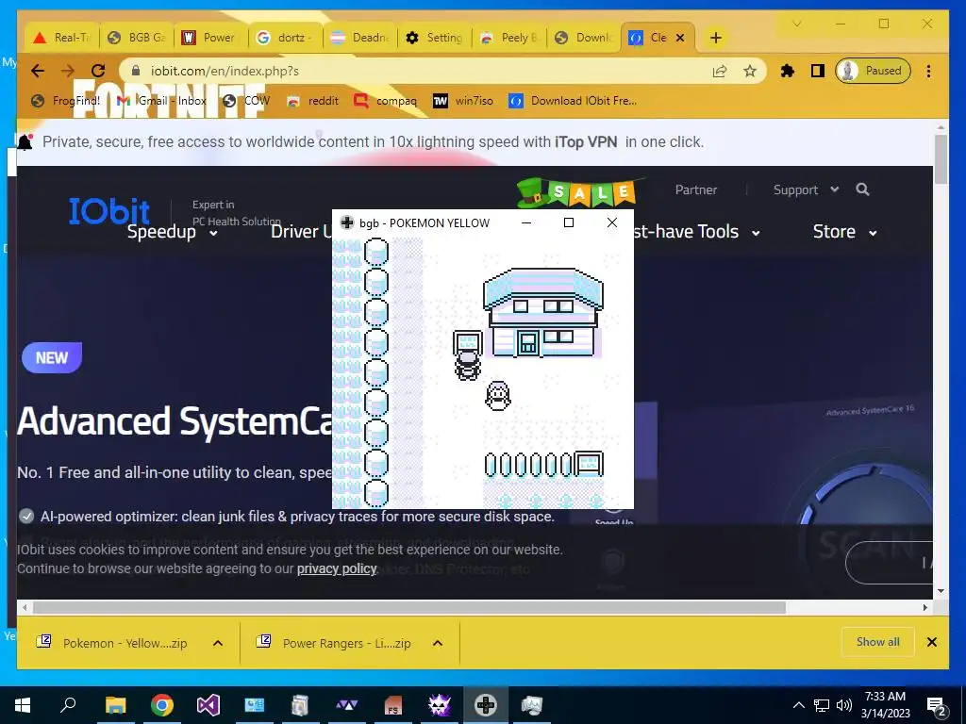Screen dimensions: 966x724
Task: Close the downloads bar
Action: tap(932, 642)
